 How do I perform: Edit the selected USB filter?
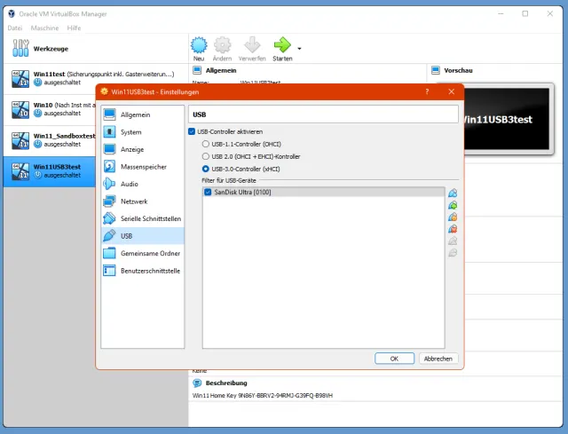point(453,217)
